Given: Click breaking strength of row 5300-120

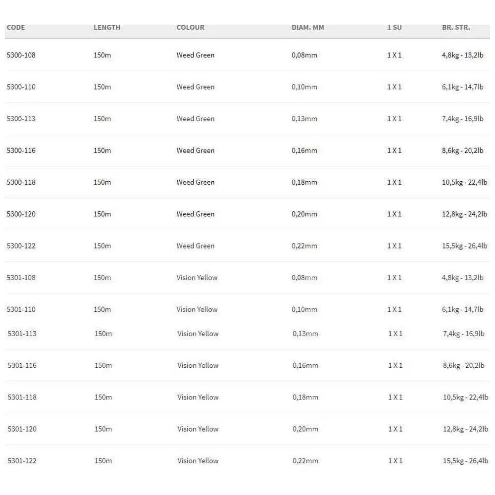Looking at the screenshot, I should tap(464, 214).
